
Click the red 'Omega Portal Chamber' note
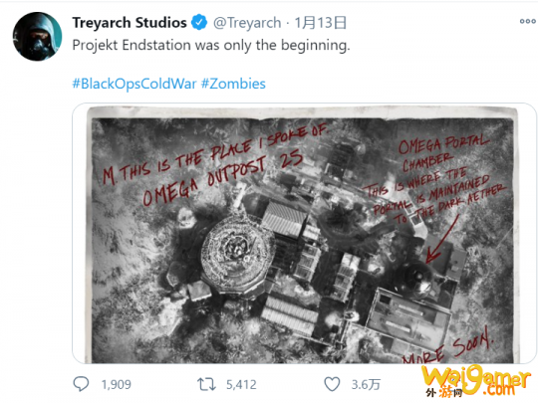(443, 152)
